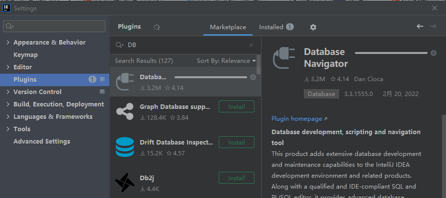Click the back navigation arrow

click(x=420, y=27)
